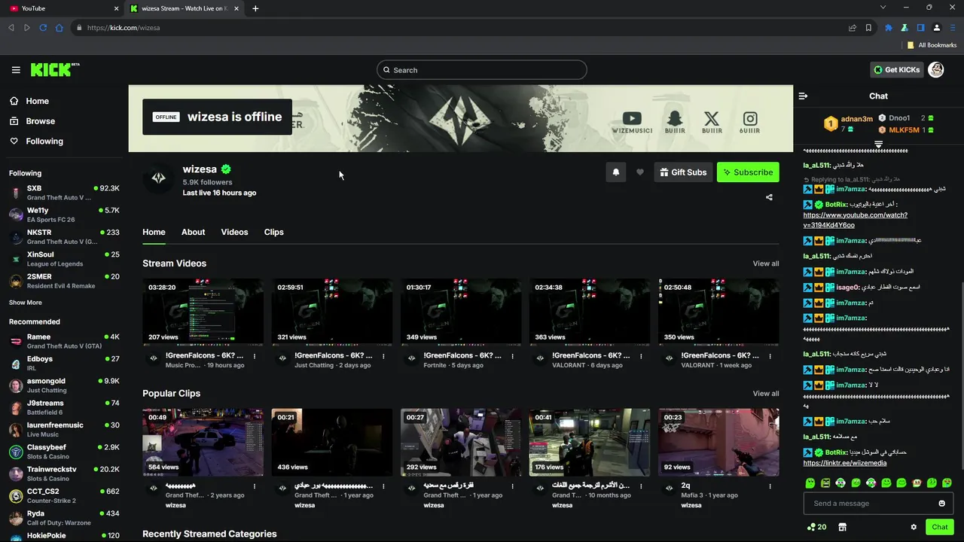Click browser home icon

coord(59,28)
